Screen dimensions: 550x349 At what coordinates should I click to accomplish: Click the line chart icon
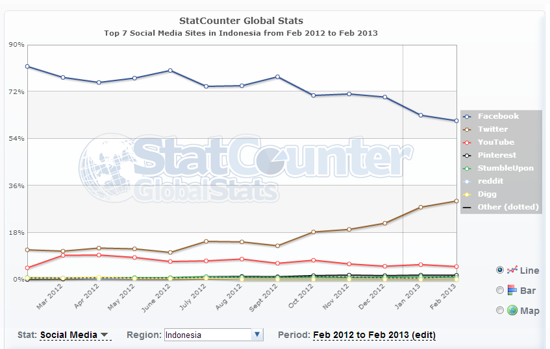(x=512, y=270)
